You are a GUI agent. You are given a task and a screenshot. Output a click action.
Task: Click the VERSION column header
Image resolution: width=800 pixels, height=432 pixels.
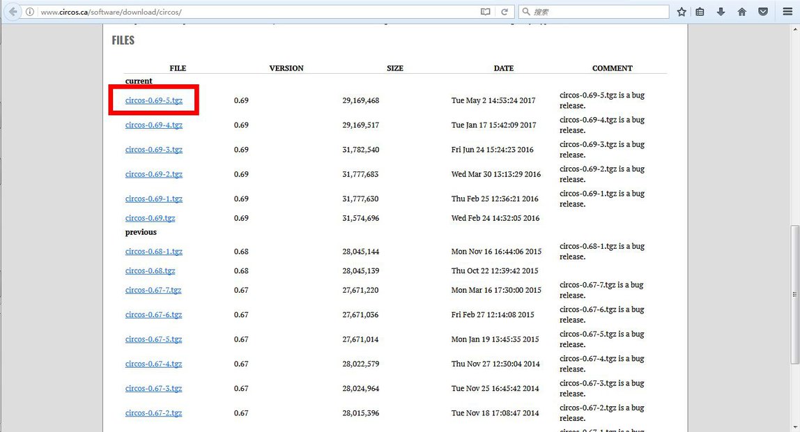tap(286, 68)
